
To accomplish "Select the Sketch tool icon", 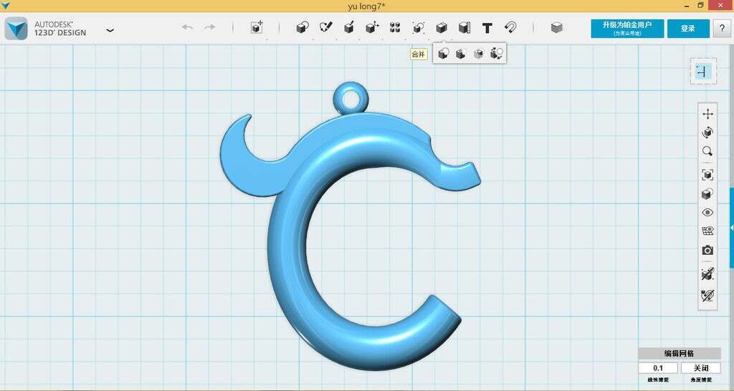I will coord(326,28).
